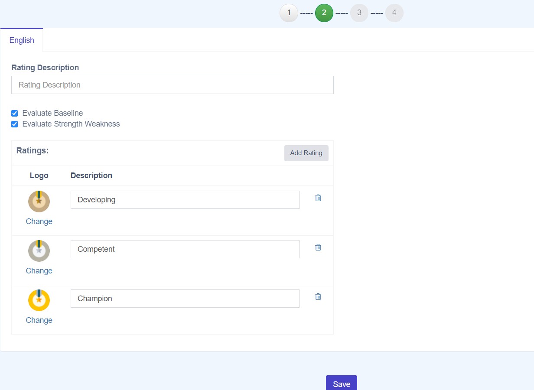
Task: Change the logo for the Developing rating
Action: click(39, 221)
